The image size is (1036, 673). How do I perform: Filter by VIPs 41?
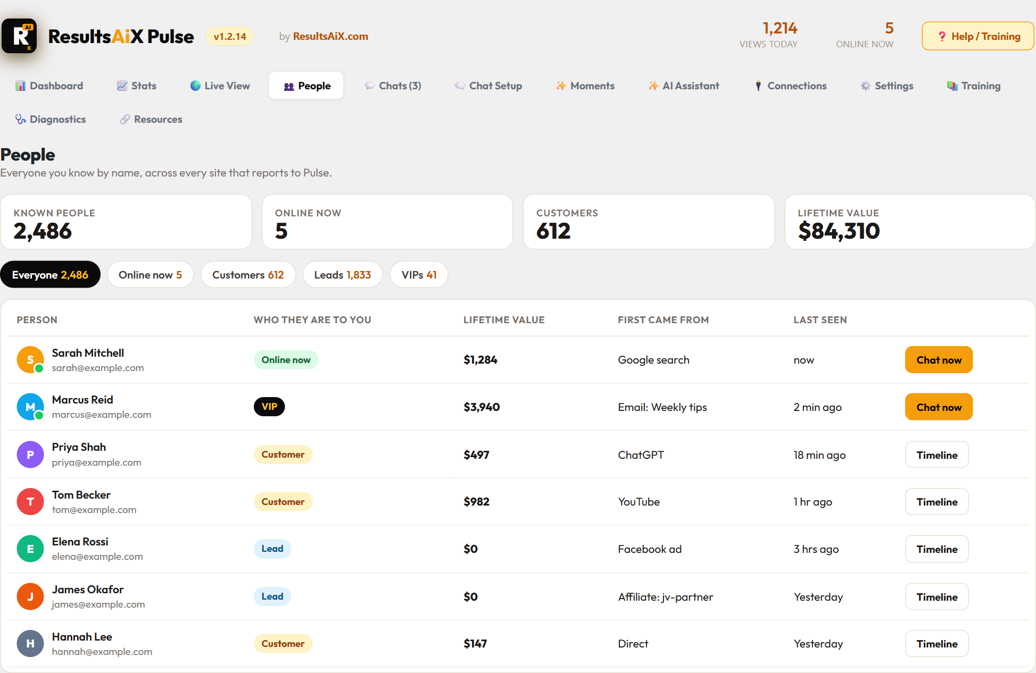point(419,275)
